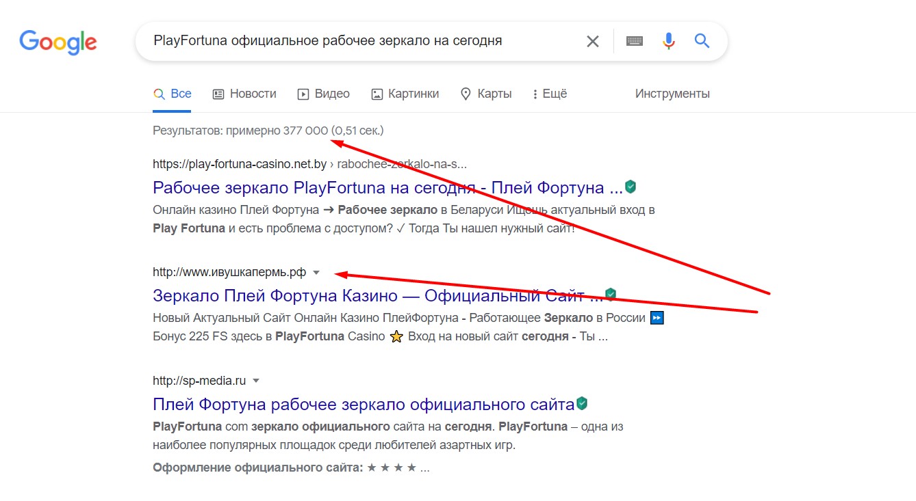Switch to the Видео tab
Screen dimensions: 916x501
click(324, 94)
